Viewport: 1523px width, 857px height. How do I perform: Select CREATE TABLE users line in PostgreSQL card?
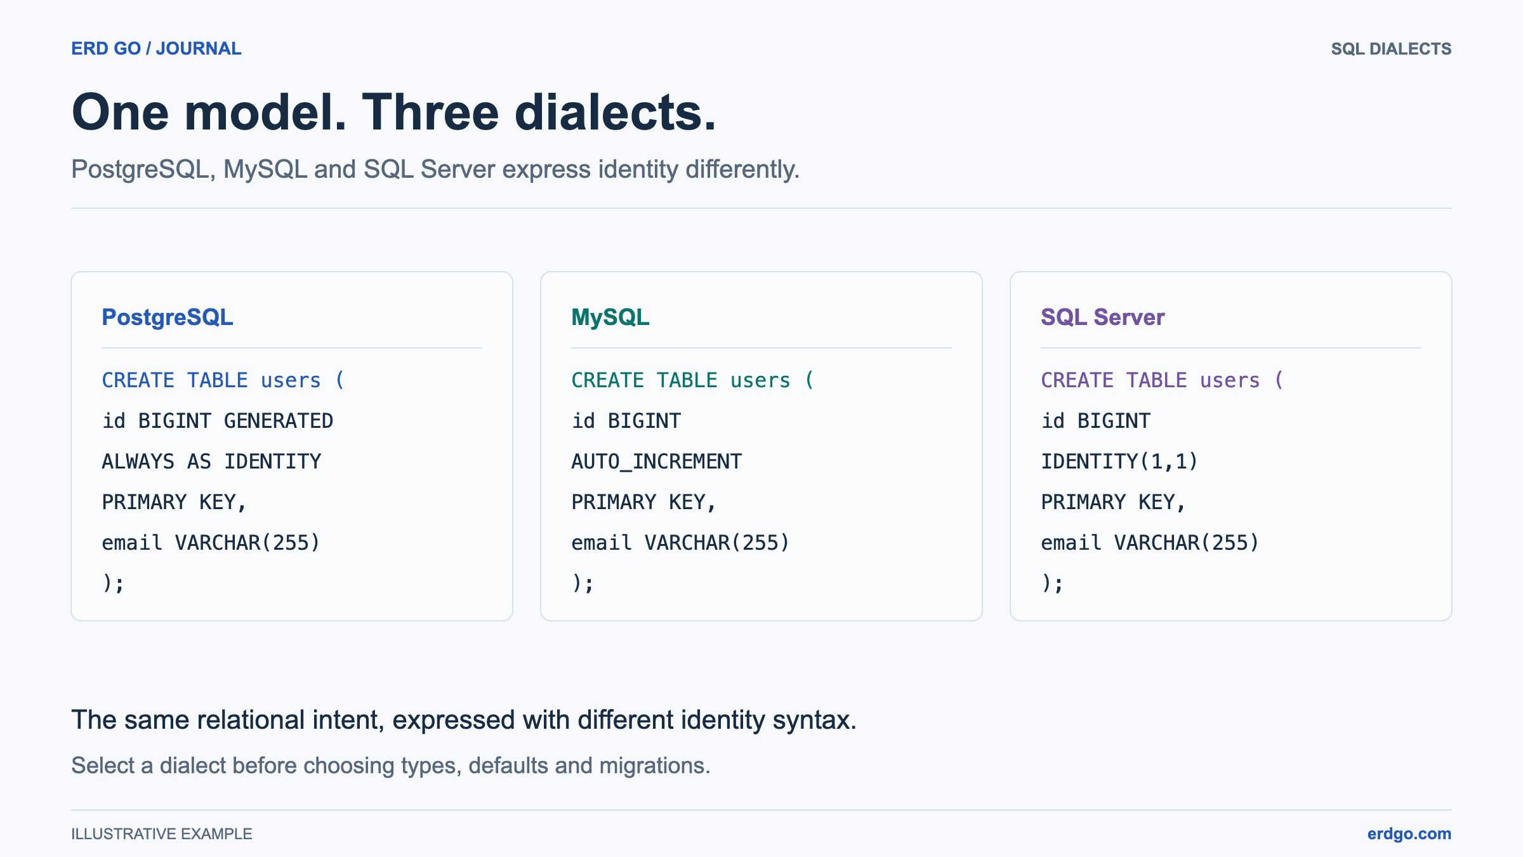[x=223, y=380]
